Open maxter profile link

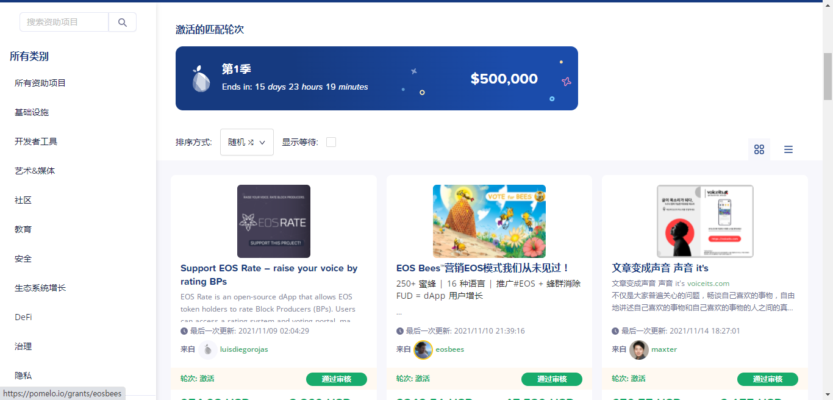(664, 349)
